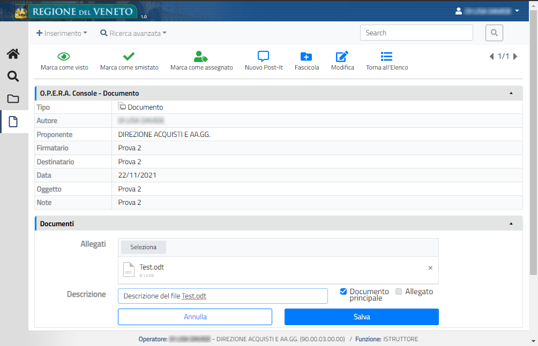Select the document page icon in sidebar
Screen dimensions: 538x346
click(x=13, y=121)
